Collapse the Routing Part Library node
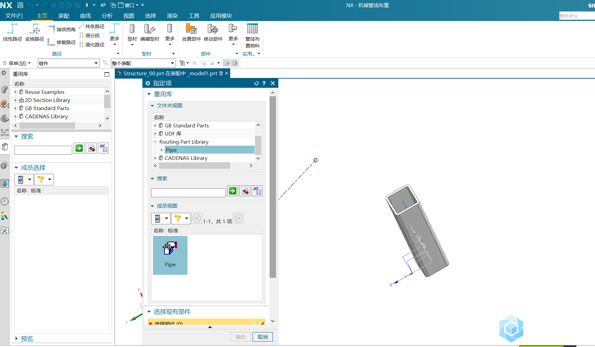This screenshot has width=595, height=347. point(155,142)
